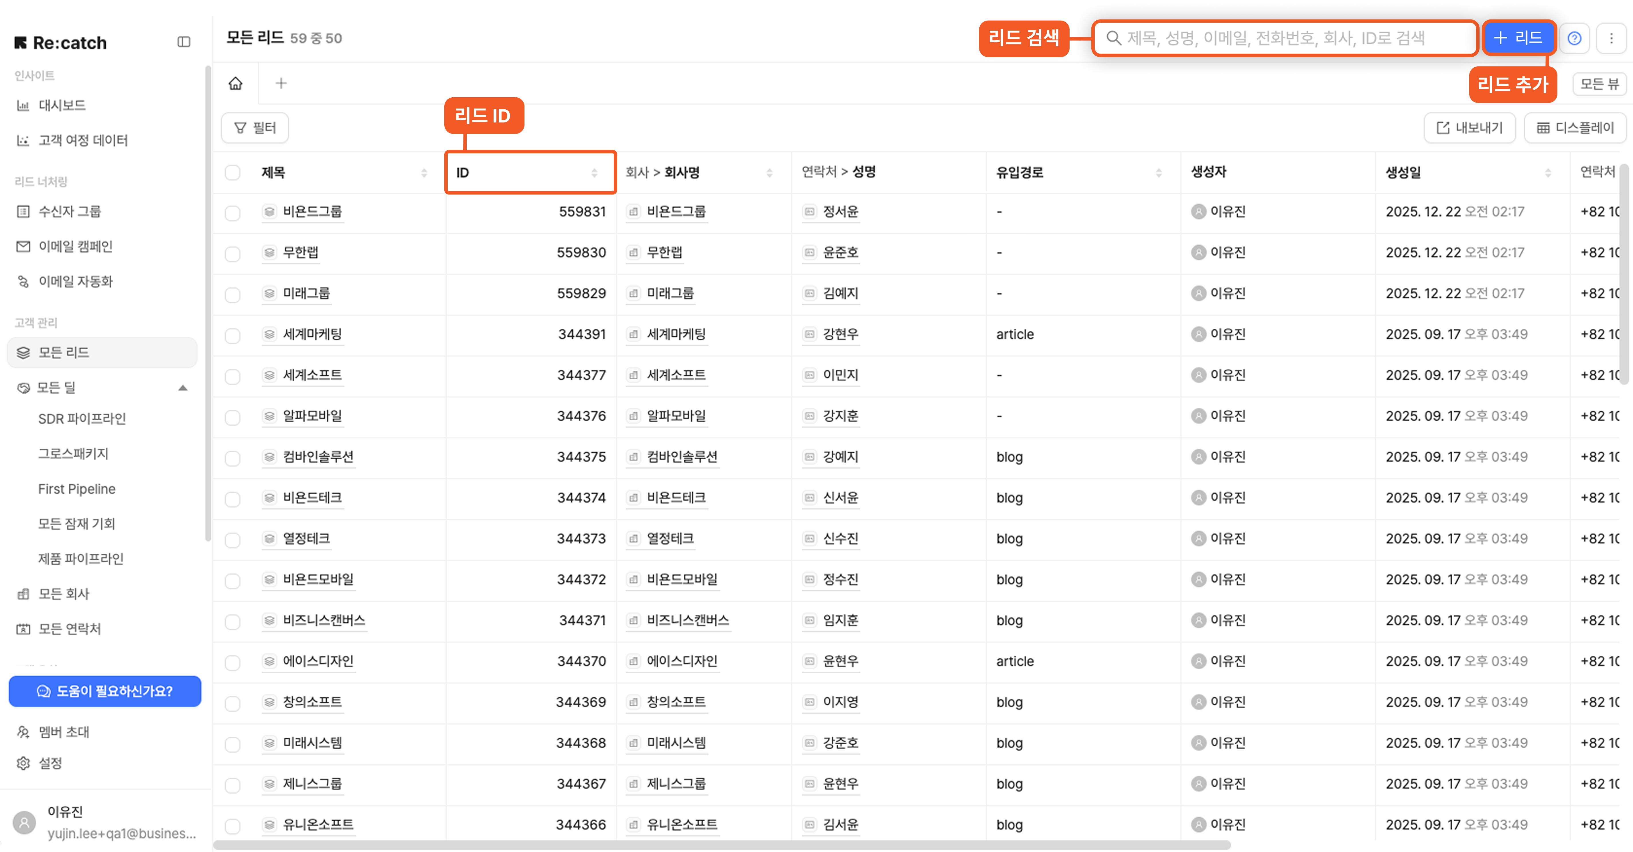The width and height of the screenshot is (1633, 852).
Task: Open the 모든 뷰 views list
Action: (1600, 84)
